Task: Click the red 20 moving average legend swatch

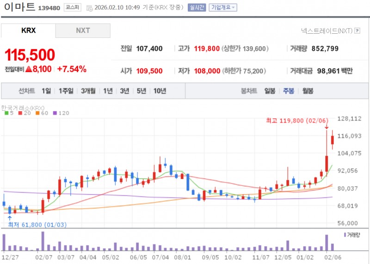Action: pyautogui.click(x=20, y=113)
